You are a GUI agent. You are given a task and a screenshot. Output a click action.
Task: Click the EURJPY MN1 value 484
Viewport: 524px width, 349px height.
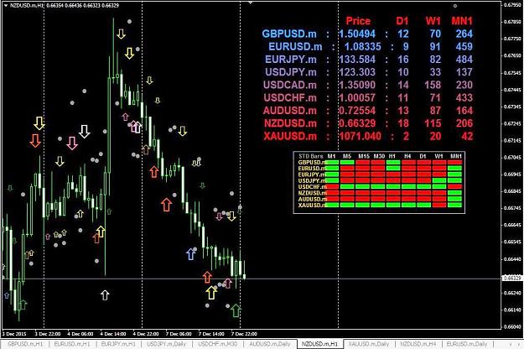pyautogui.click(x=464, y=60)
